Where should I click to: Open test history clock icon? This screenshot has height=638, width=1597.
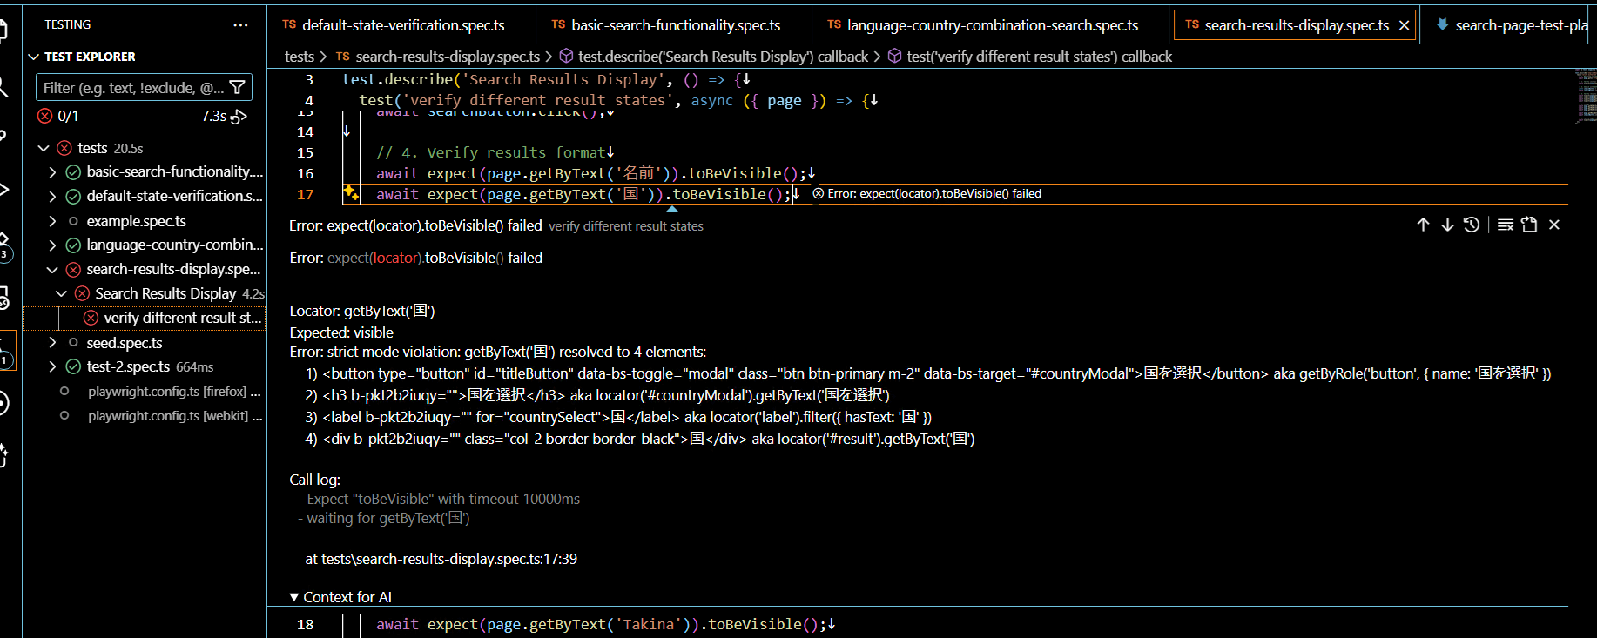[x=1472, y=225]
